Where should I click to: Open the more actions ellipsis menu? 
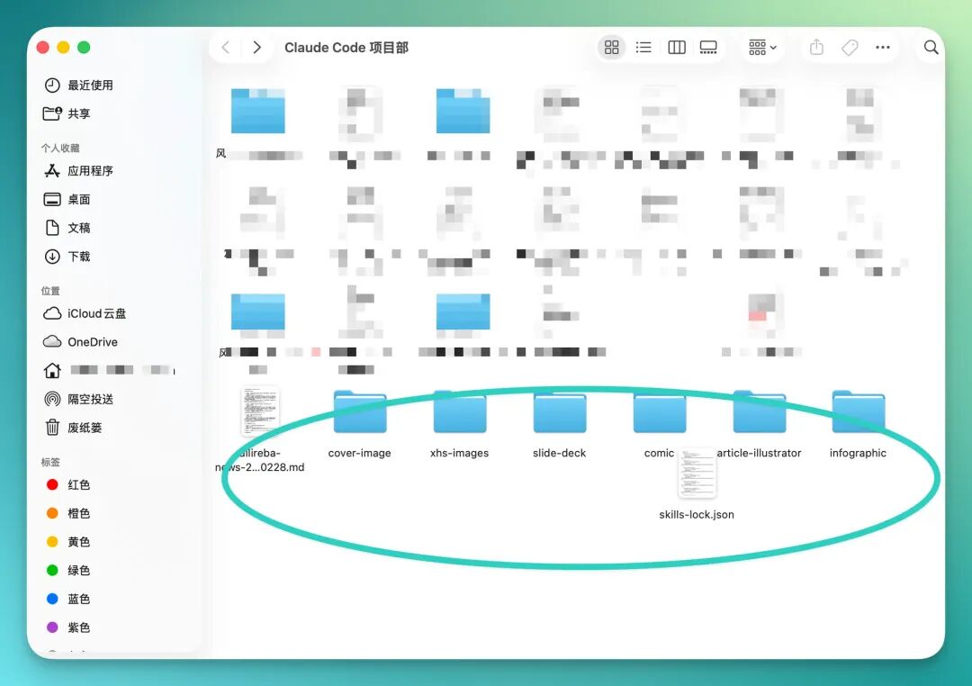point(883,48)
